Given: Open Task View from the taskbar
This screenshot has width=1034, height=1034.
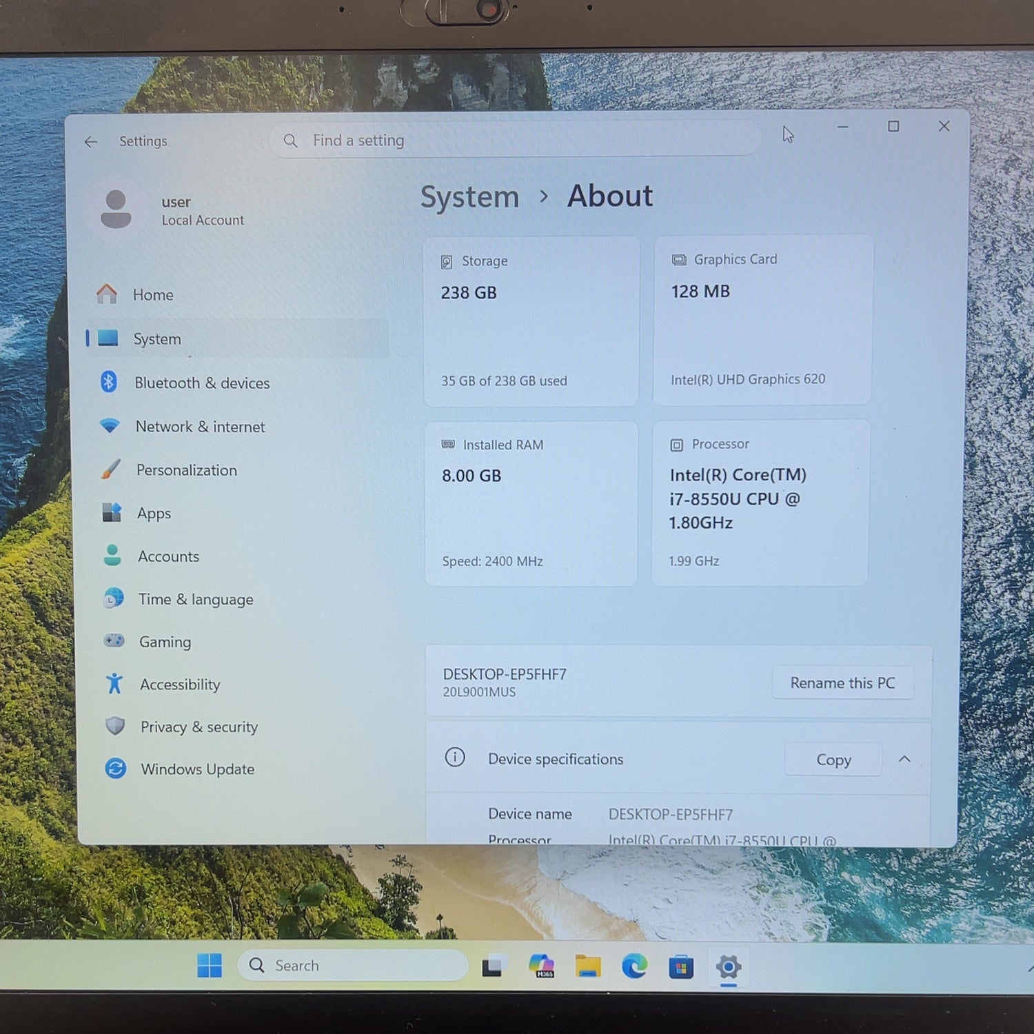Looking at the screenshot, I should [x=494, y=966].
